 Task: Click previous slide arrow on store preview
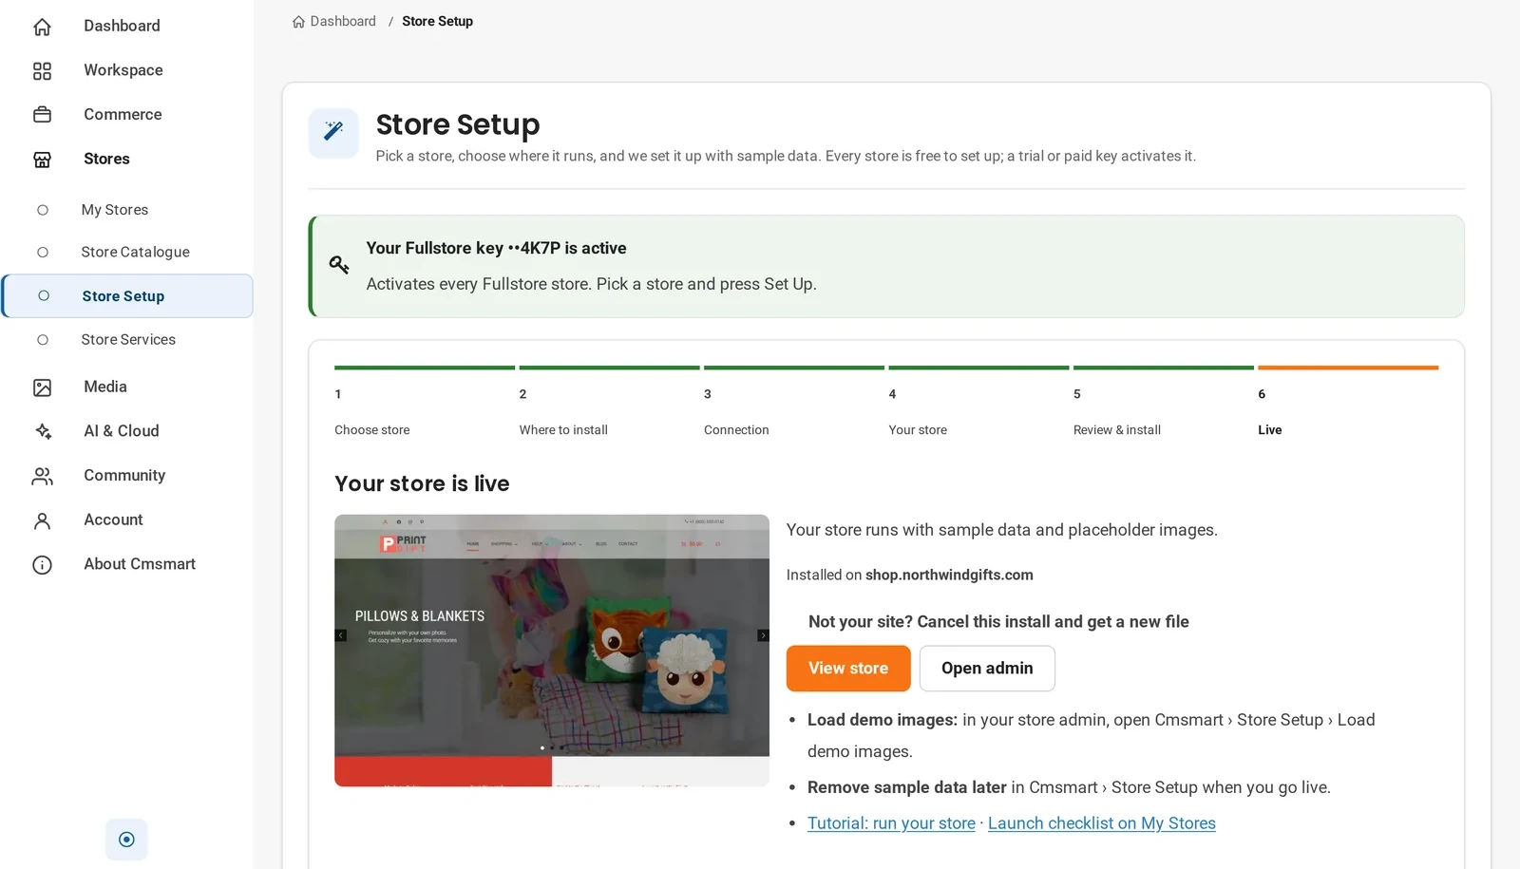pos(341,635)
